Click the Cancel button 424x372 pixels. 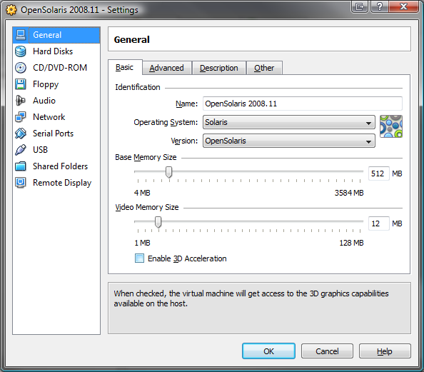[327, 351]
